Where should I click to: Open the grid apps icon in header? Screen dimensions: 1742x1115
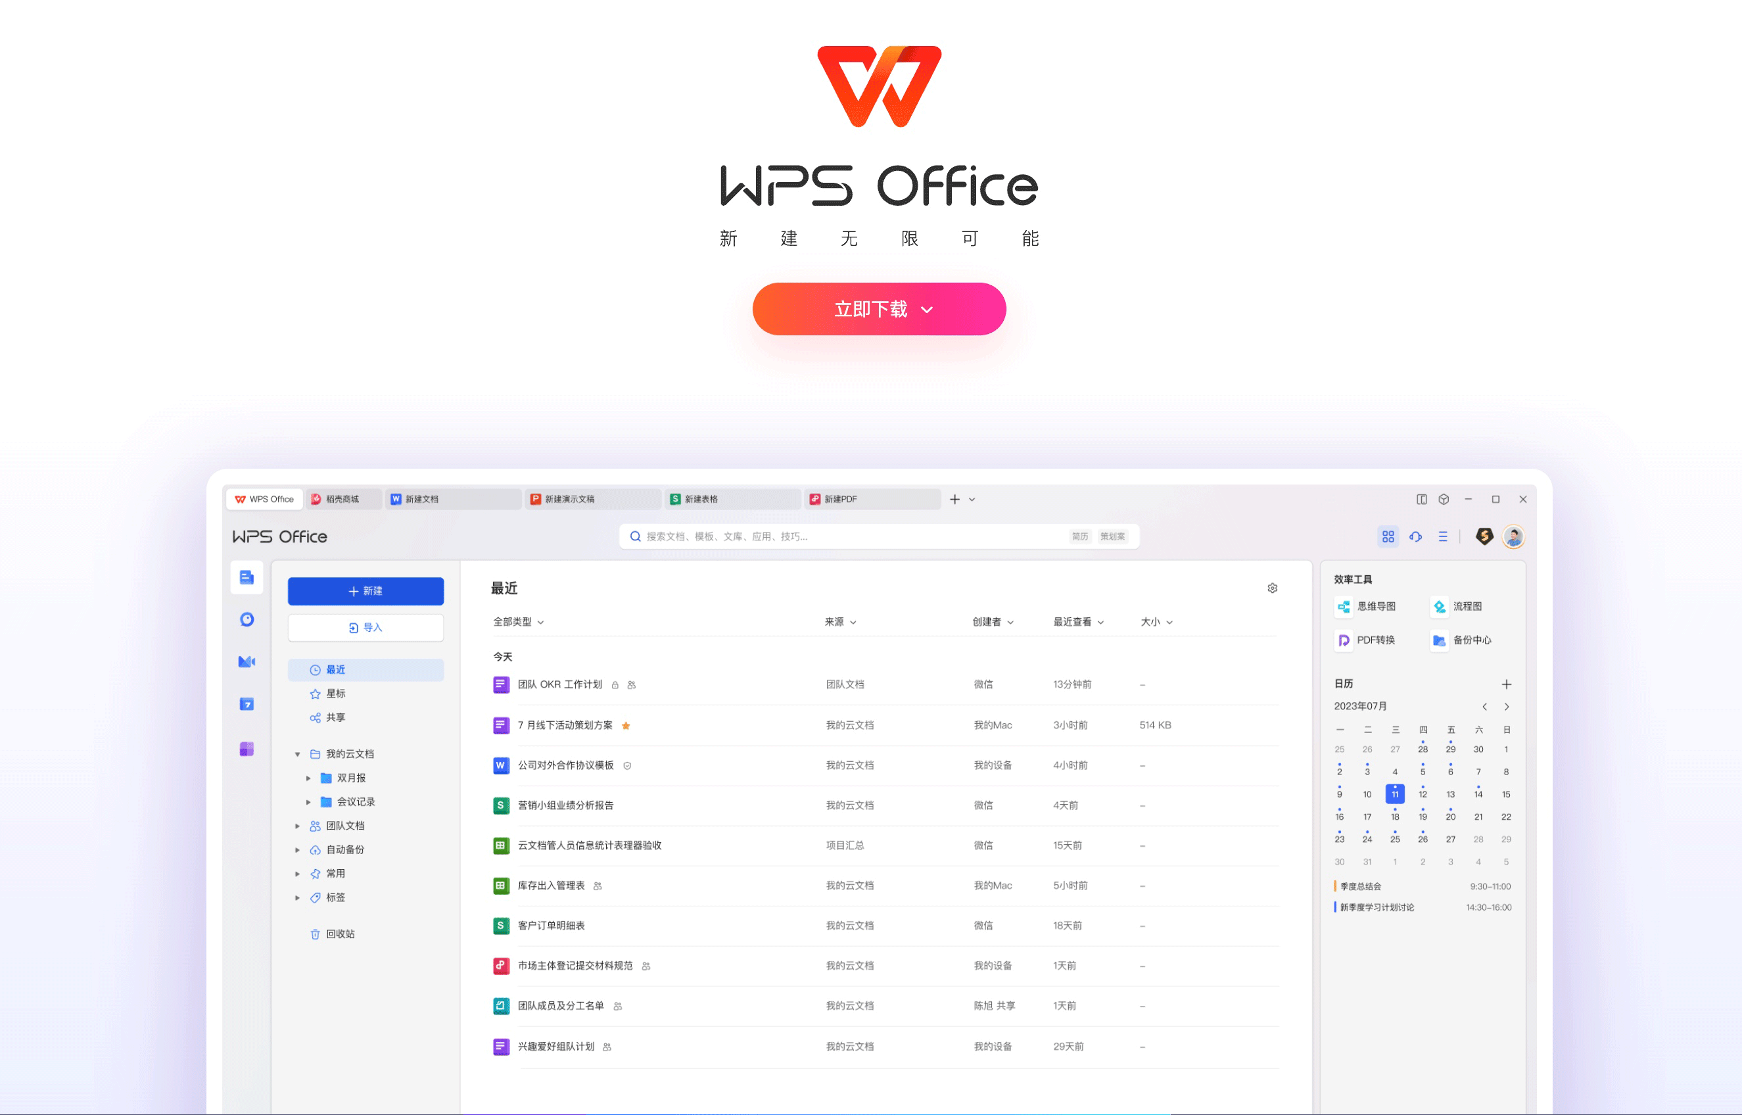1388,536
